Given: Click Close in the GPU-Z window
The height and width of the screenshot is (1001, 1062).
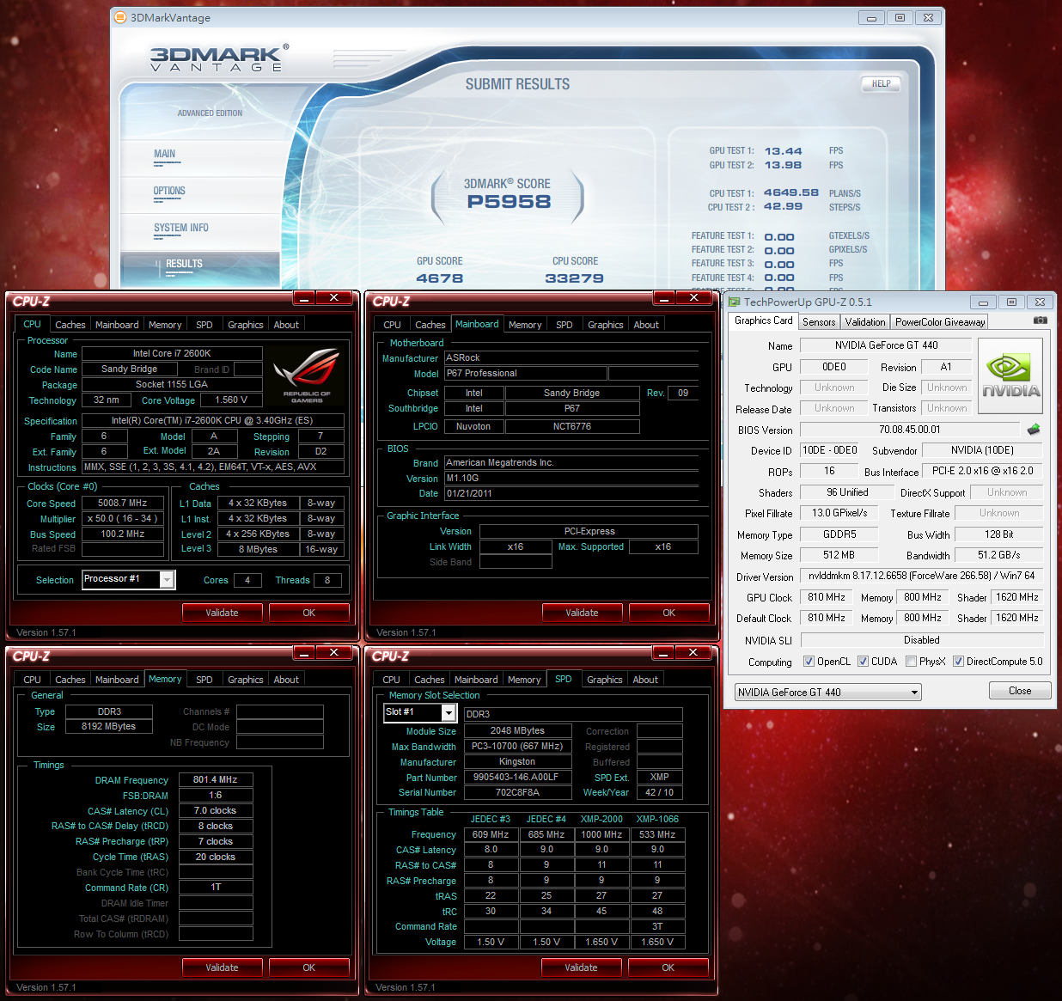Looking at the screenshot, I should click(1020, 691).
